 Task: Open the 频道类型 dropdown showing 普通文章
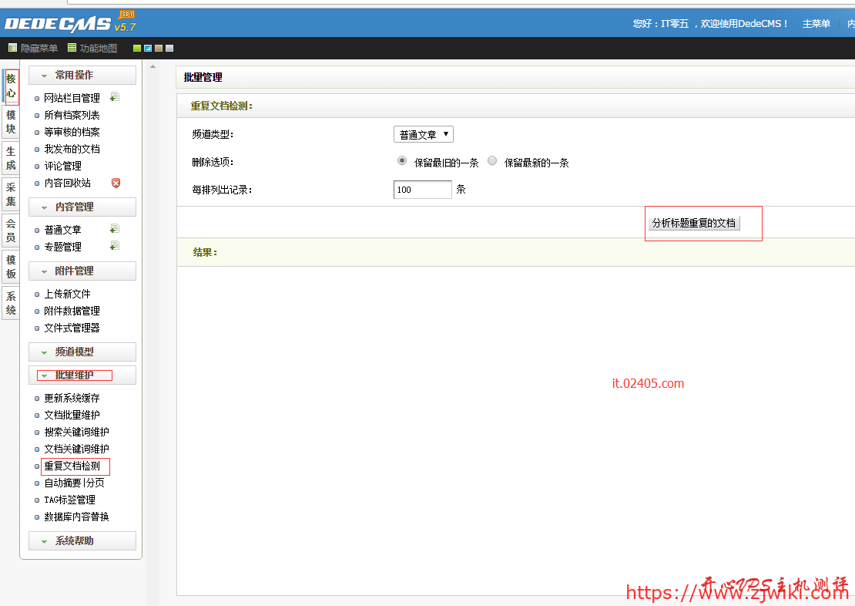[x=423, y=133]
